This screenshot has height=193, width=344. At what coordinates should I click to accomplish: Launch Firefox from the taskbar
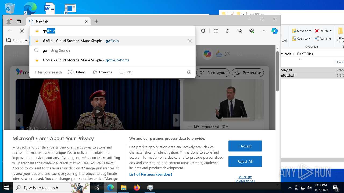coord(137,188)
